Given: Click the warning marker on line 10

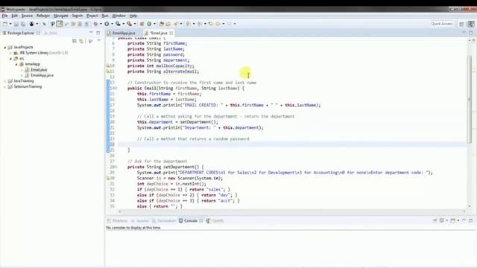Looking at the screenshot, I should (x=107, y=66).
